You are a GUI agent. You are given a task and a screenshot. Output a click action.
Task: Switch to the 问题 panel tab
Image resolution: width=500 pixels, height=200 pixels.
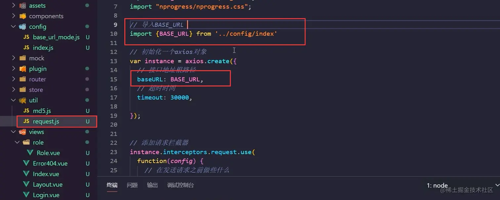pos(132,185)
